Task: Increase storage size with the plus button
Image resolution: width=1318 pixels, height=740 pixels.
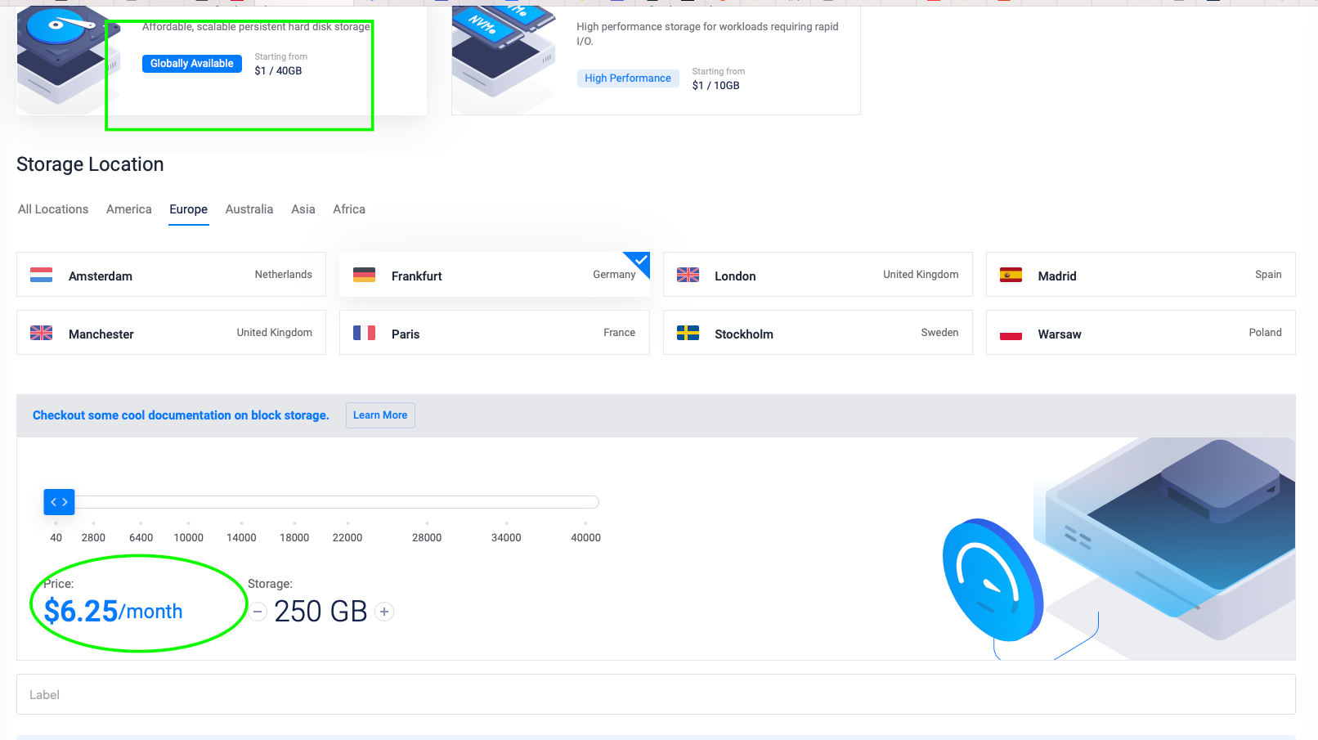Action: [384, 612]
